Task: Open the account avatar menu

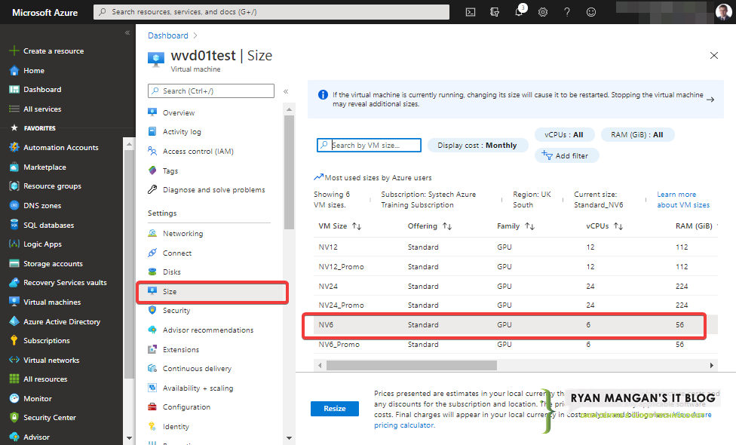Action: pos(723,12)
